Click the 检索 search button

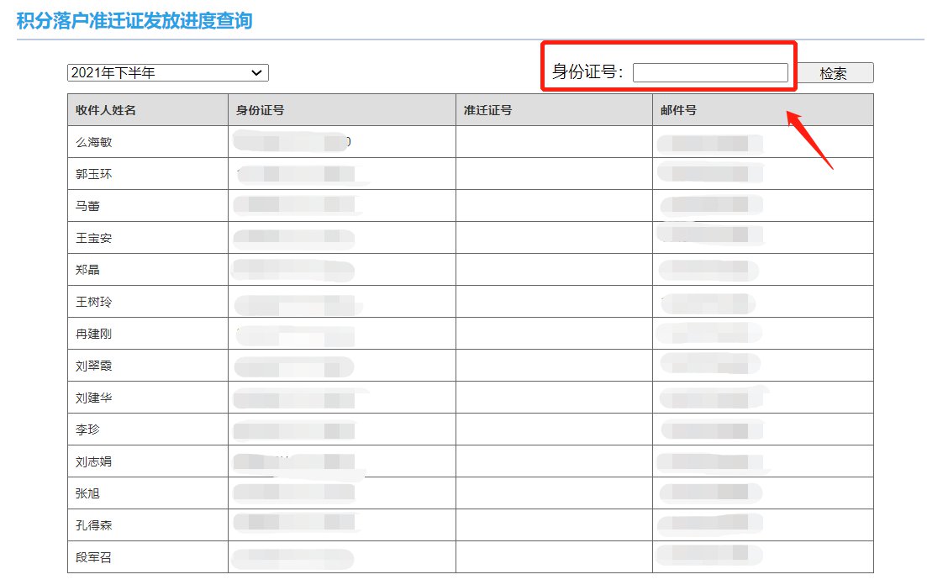pos(834,73)
